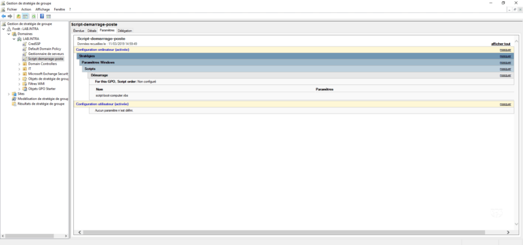Expand the Sites tree node
The width and height of the screenshot is (523, 245).
tap(8, 94)
